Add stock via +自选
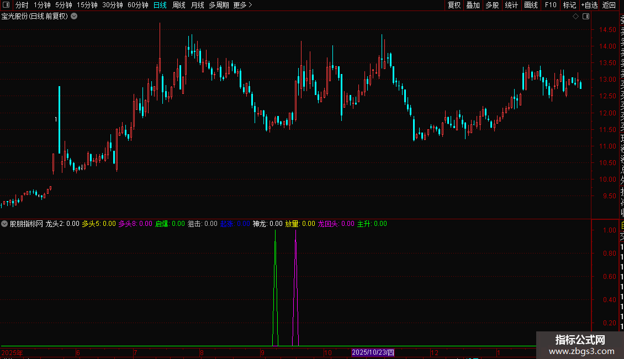The image size is (624, 359). click(589, 5)
